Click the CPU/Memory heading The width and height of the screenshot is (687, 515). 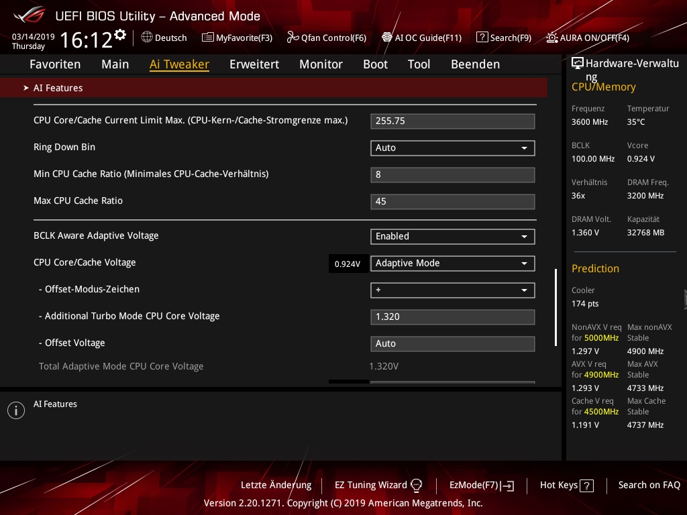pyautogui.click(x=603, y=87)
